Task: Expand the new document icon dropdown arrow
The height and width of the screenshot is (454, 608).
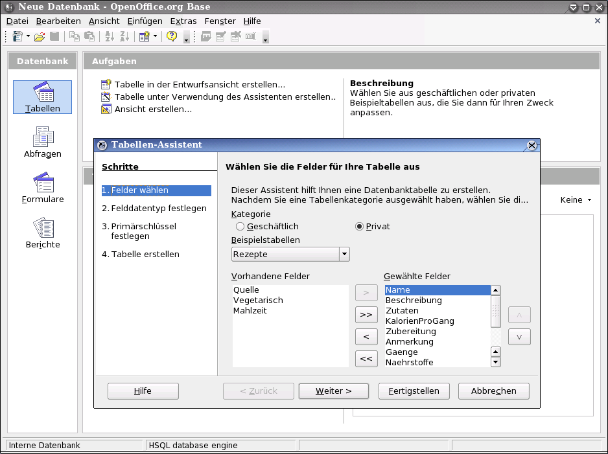Action: 28,36
